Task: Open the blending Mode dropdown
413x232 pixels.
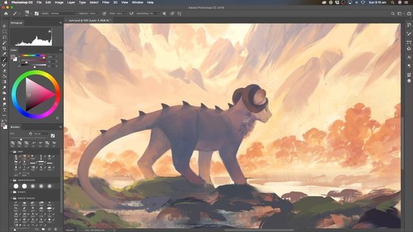Action: pos(63,14)
